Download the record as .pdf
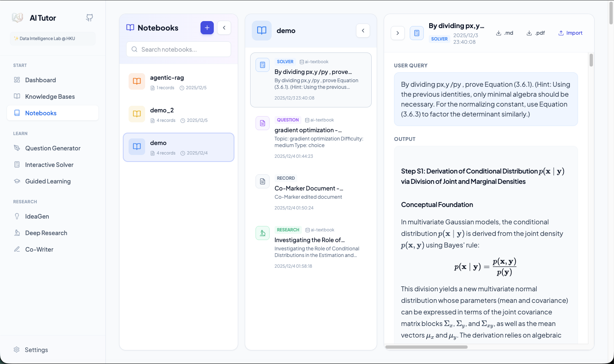Viewport: 614px width, 364px height. pos(535,33)
